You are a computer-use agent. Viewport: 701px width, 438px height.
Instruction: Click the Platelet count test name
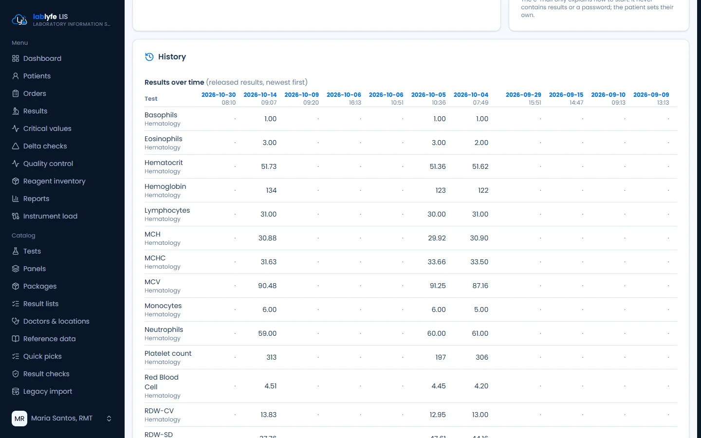[168, 353]
